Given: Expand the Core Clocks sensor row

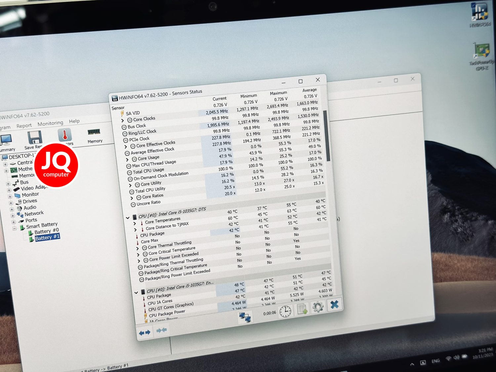Looking at the screenshot, I should point(123,121).
